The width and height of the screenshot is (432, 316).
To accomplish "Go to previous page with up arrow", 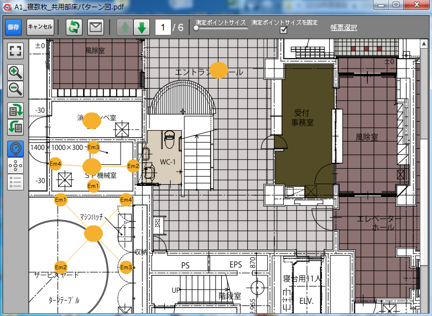I will click(x=124, y=27).
